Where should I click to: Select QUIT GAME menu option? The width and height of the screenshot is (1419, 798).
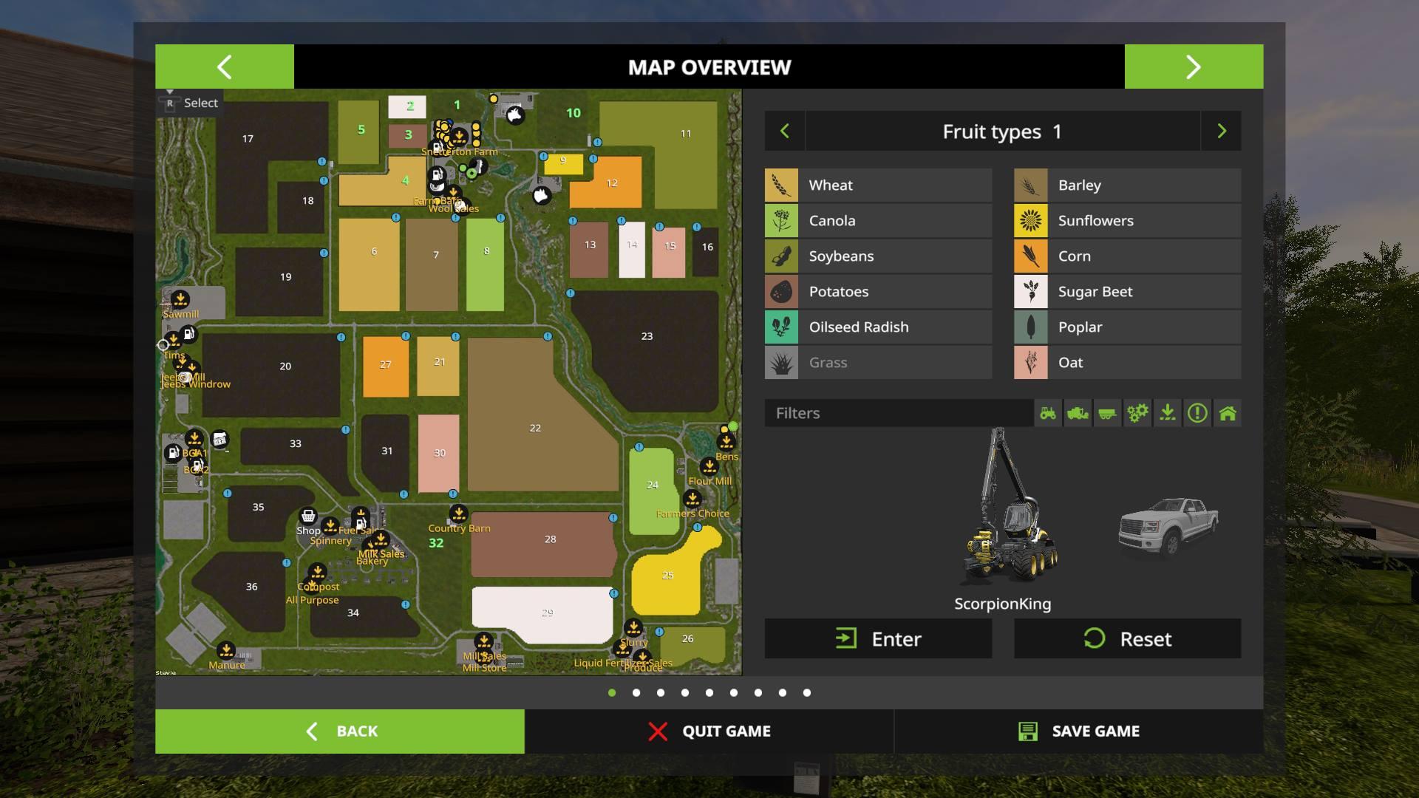[x=709, y=731]
